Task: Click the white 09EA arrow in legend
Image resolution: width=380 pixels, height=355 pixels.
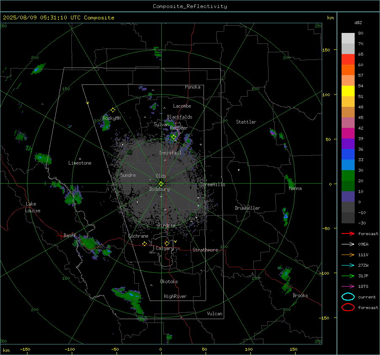Action: [348, 244]
